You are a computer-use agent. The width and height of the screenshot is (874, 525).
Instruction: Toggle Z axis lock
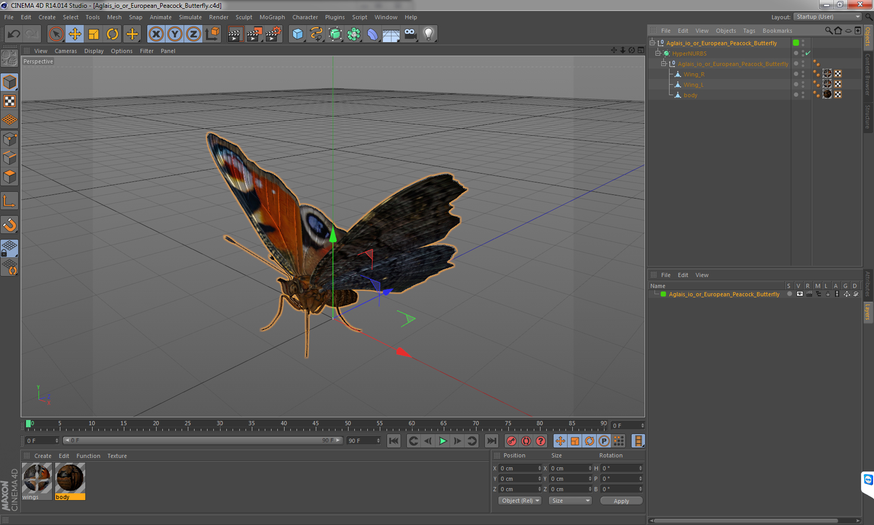click(x=194, y=34)
